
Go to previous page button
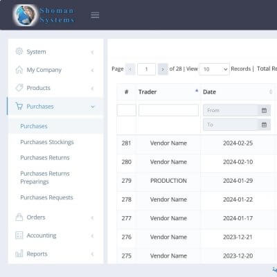130,69
